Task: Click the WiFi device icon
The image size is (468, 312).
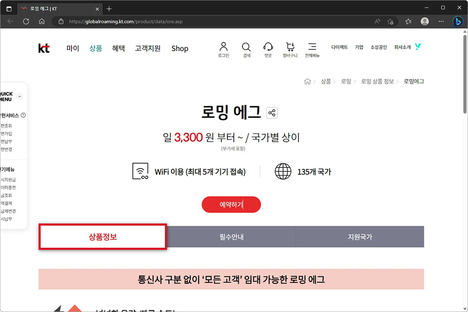Action: [x=140, y=171]
